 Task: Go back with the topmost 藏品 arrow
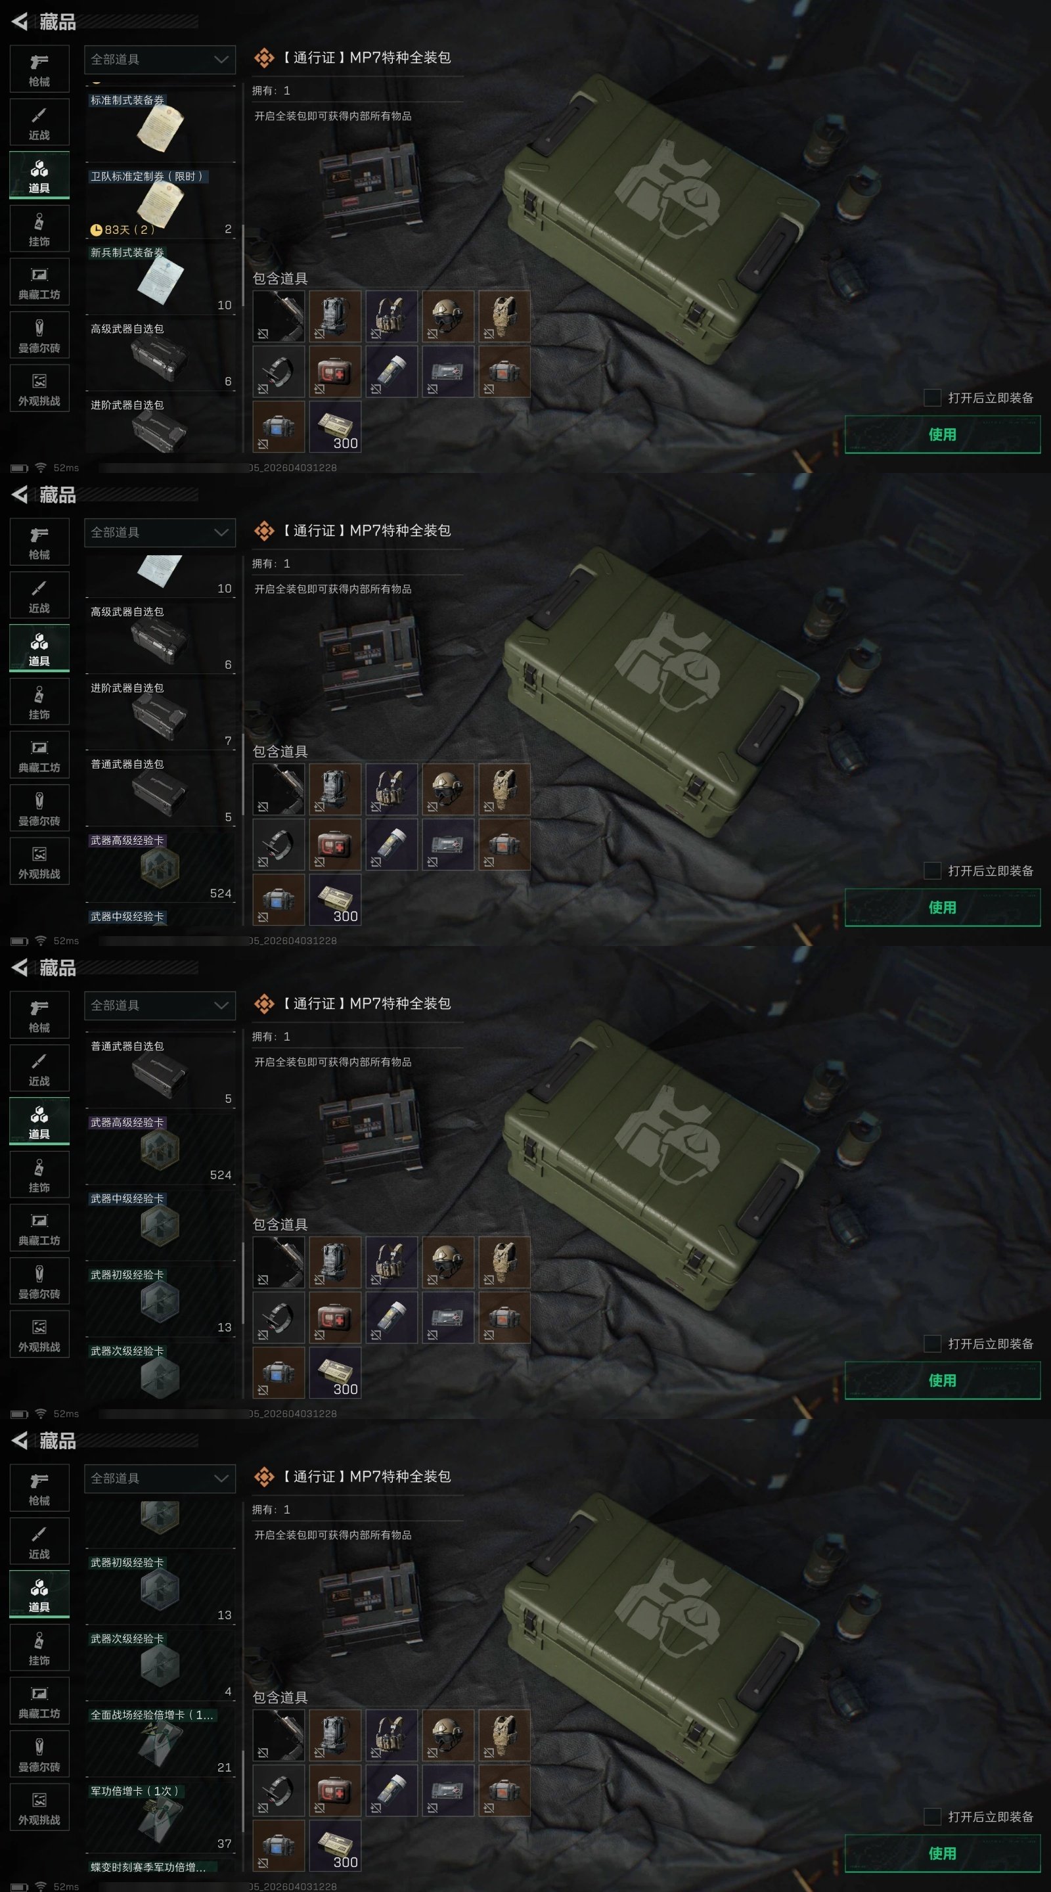(20, 22)
